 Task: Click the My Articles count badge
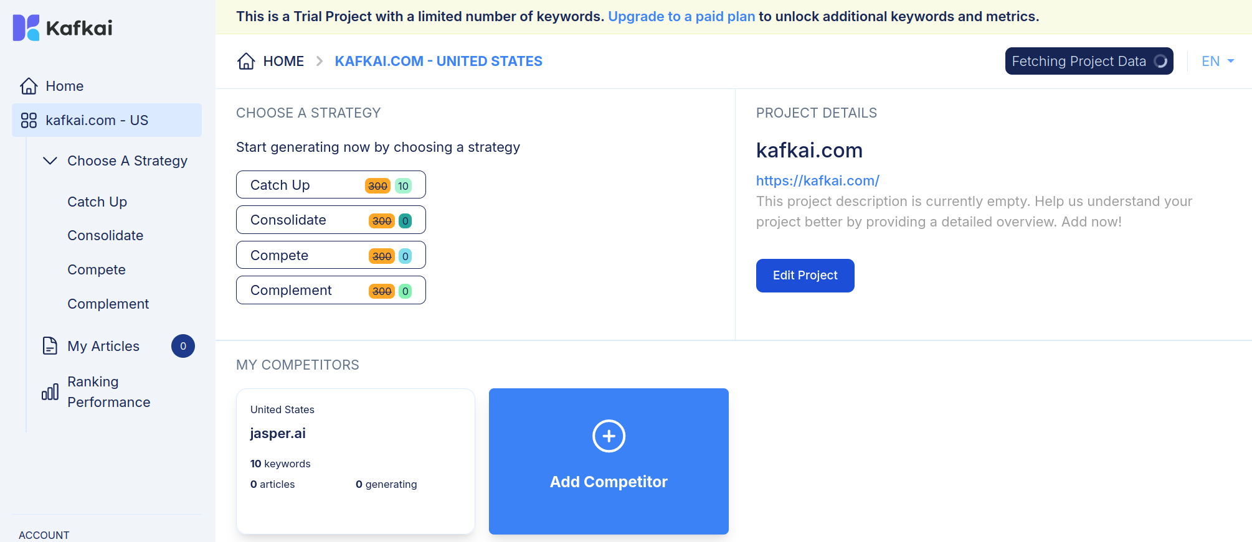pos(183,346)
